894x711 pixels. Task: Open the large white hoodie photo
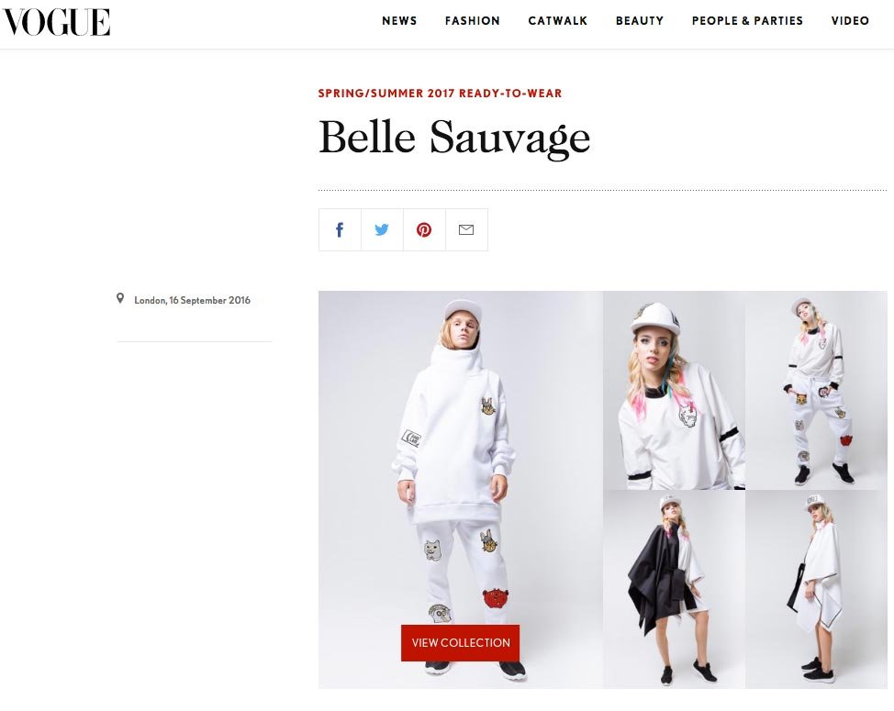pos(461,490)
